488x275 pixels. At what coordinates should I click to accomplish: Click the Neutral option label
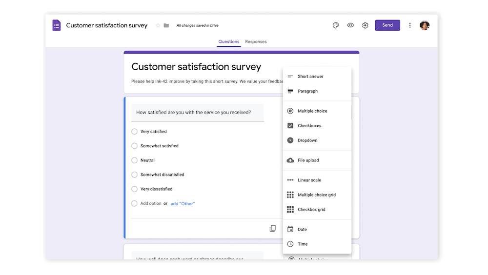147,160
